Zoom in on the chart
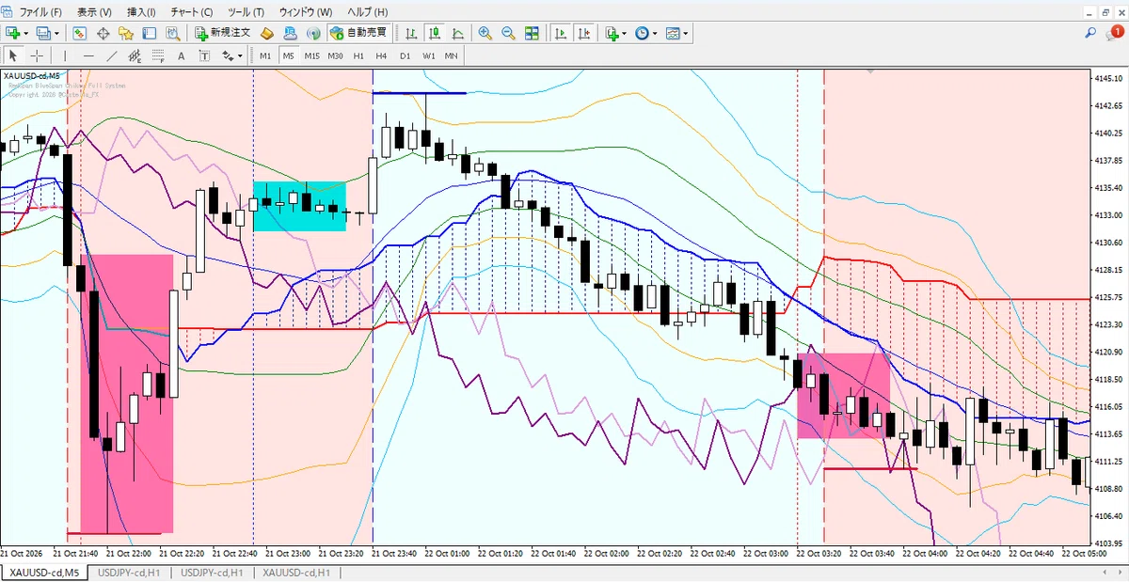Screen dimensions: 1129x582 (485, 33)
